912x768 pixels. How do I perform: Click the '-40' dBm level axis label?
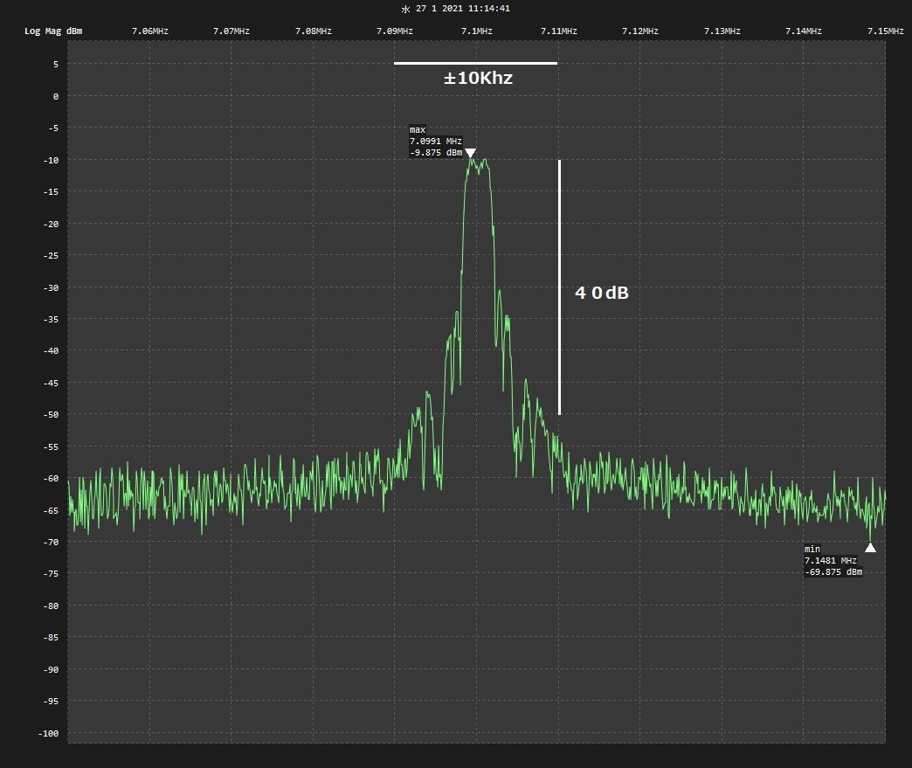(x=52, y=350)
